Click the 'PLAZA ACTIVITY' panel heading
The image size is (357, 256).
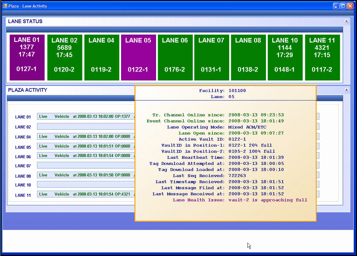[28, 90]
